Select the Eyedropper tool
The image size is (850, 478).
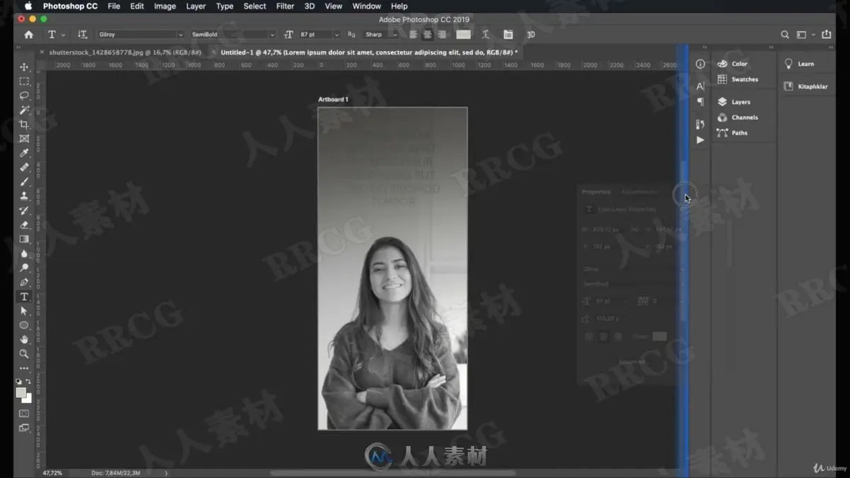(24, 153)
